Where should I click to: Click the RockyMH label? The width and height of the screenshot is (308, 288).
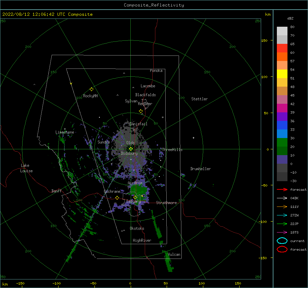tap(90, 96)
